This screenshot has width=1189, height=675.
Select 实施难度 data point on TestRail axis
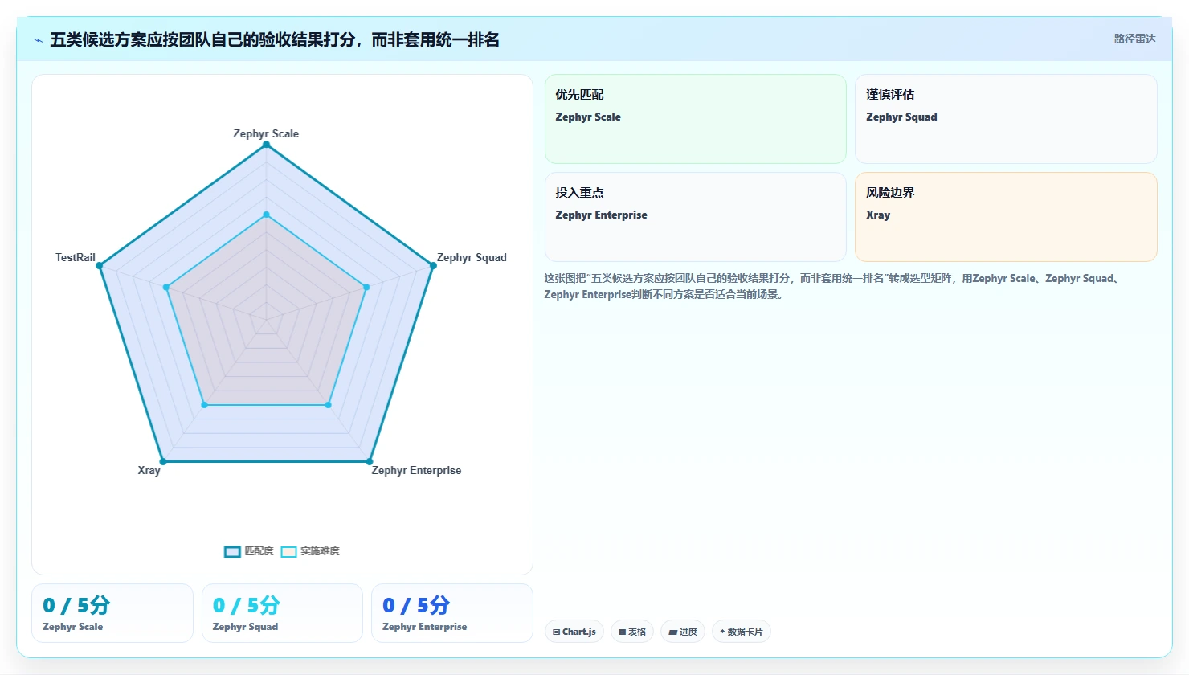pyautogui.click(x=166, y=287)
